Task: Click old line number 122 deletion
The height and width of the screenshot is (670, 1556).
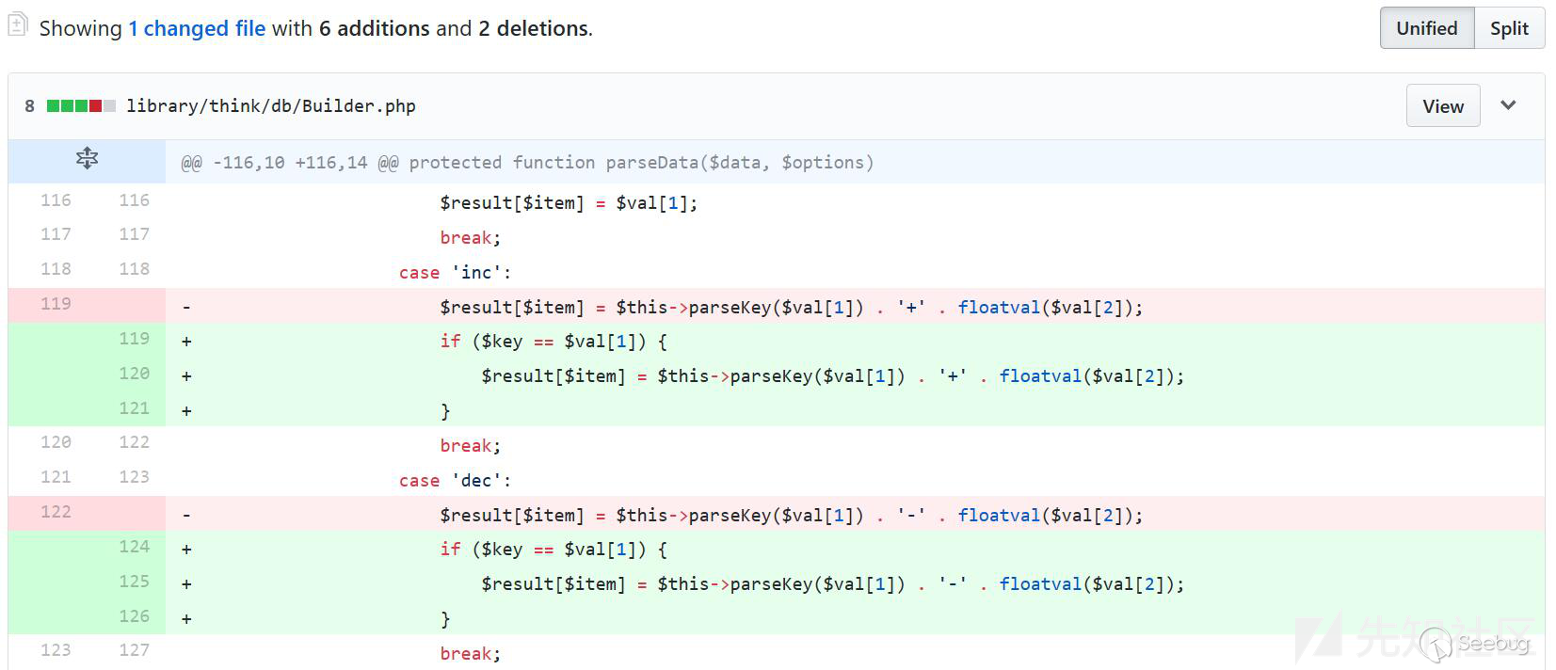Action: click(56, 512)
